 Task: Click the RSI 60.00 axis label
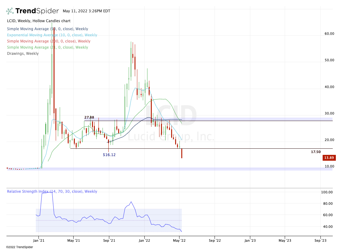click(328, 215)
